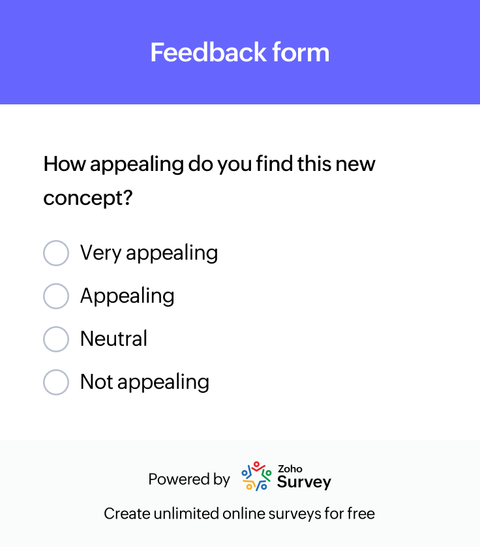The width and height of the screenshot is (480, 548).
Task: Pick the 'Not appealing' radio button
Action: pos(56,382)
